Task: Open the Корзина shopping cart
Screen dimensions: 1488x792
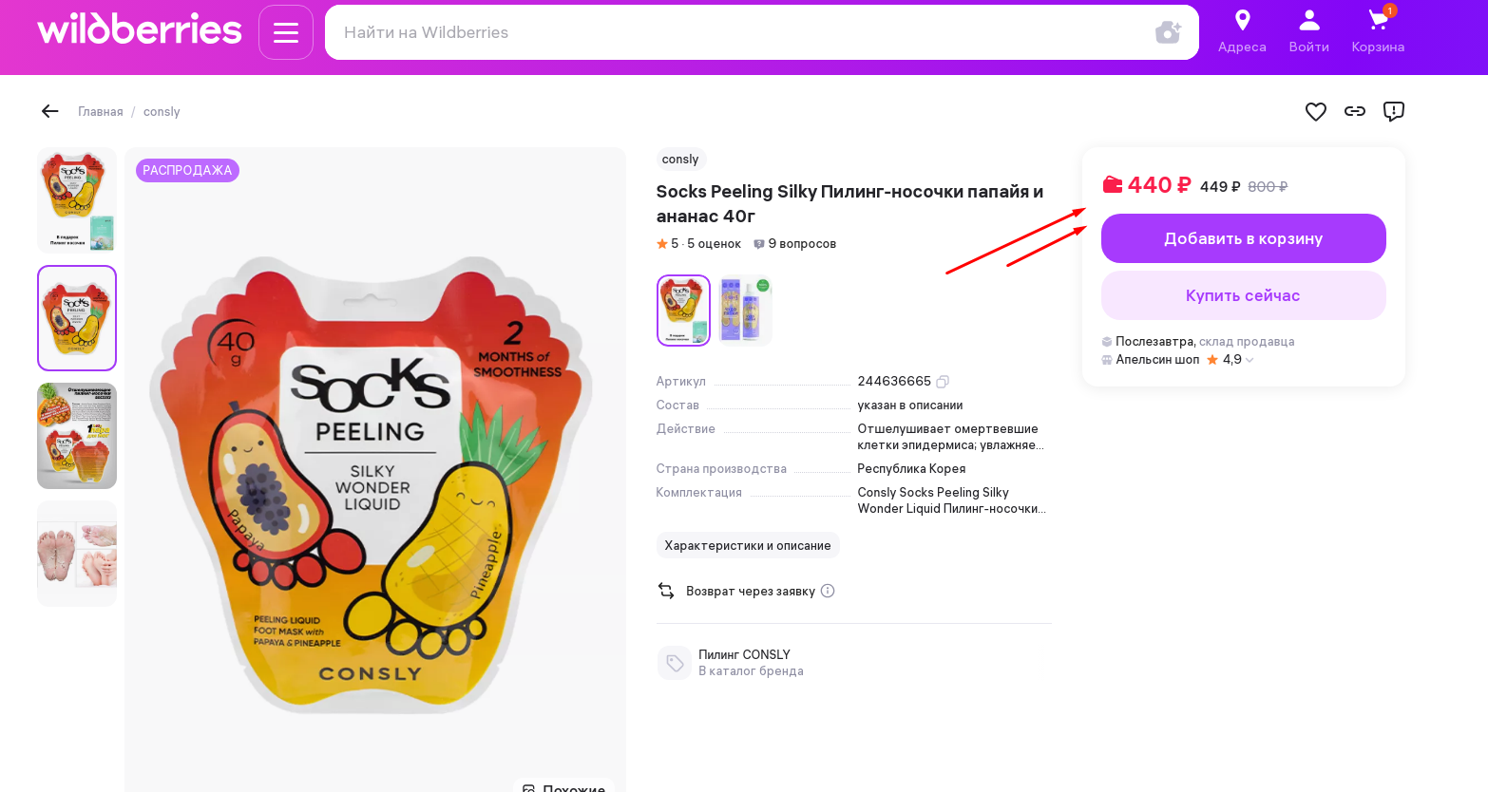Action: click(1378, 21)
